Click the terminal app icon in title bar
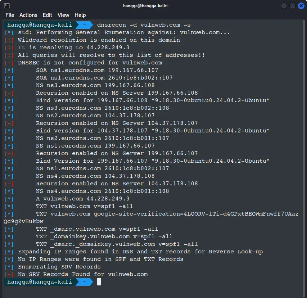The width and height of the screenshot is (307, 298). coord(6,6)
